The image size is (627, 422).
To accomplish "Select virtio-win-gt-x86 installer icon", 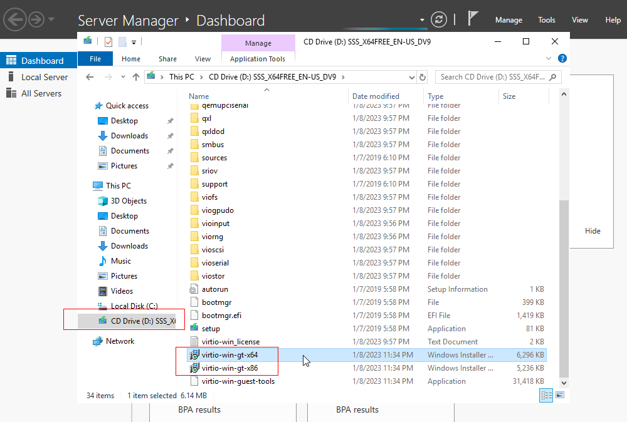I will point(194,368).
